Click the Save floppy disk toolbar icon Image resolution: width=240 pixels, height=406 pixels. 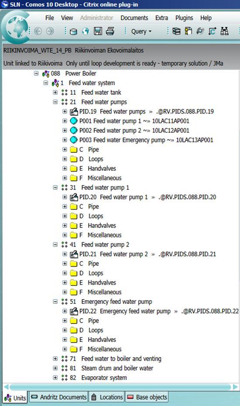[x=98, y=31]
